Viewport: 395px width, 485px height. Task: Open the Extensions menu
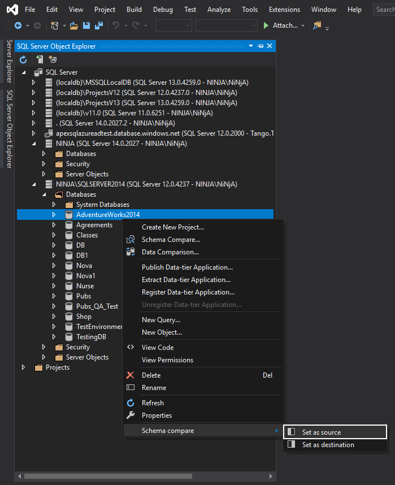click(x=284, y=10)
